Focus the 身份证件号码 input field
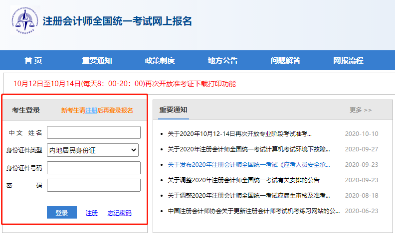This screenshot has width=395, height=235. click(94, 168)
